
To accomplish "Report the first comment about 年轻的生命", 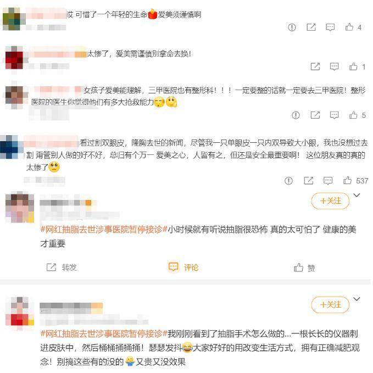I will point(292,27).
